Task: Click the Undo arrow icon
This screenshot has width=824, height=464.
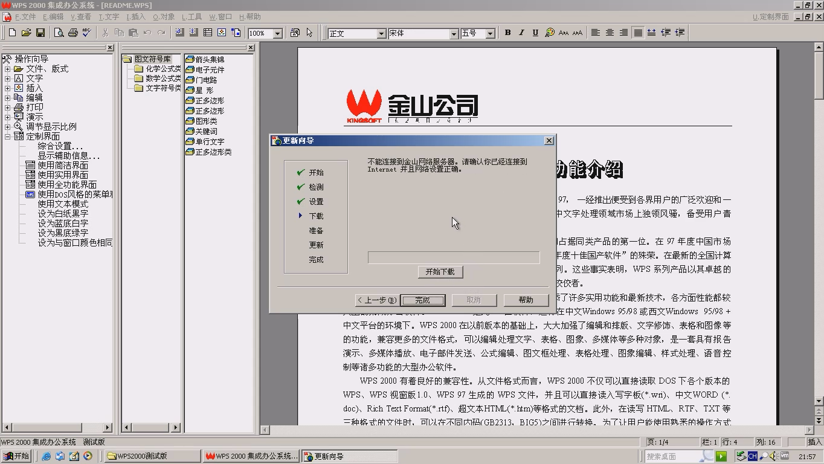Action: [147, 33]
